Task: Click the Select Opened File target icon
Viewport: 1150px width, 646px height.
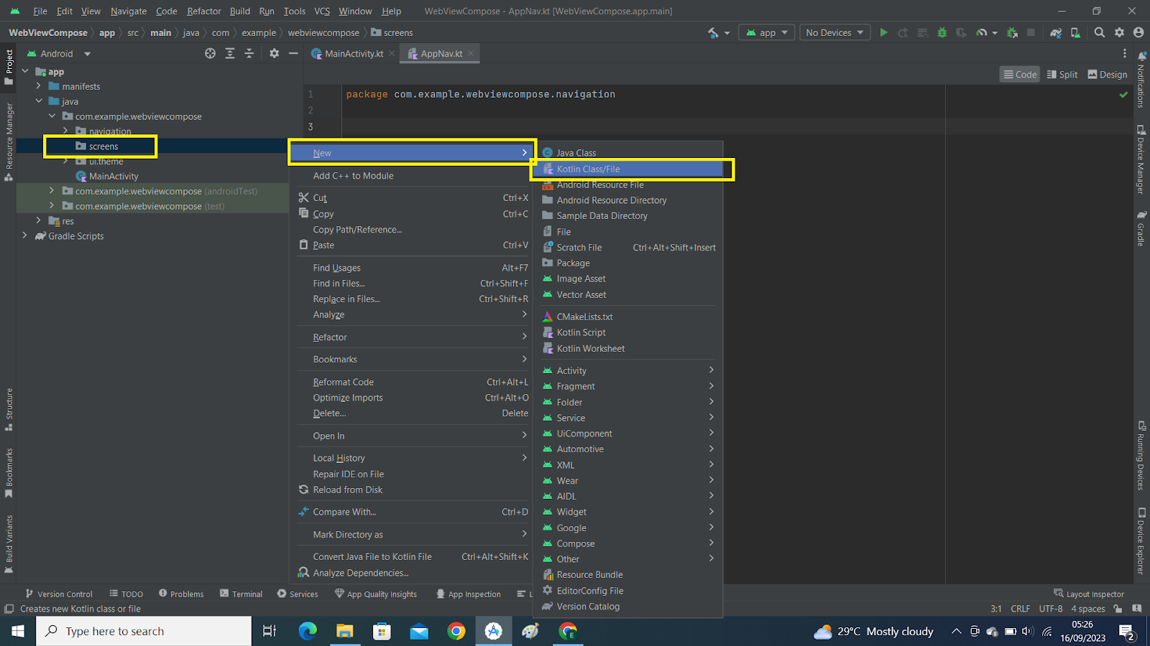Action: (210, 53)
